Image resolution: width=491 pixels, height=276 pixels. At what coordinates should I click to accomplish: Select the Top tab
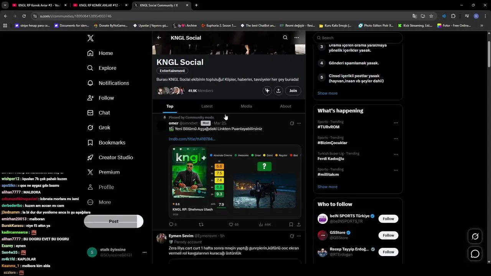tap(170, 106)
